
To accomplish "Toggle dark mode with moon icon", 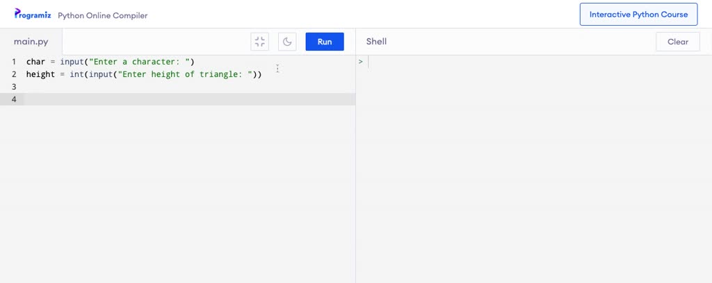I will 287,42.
